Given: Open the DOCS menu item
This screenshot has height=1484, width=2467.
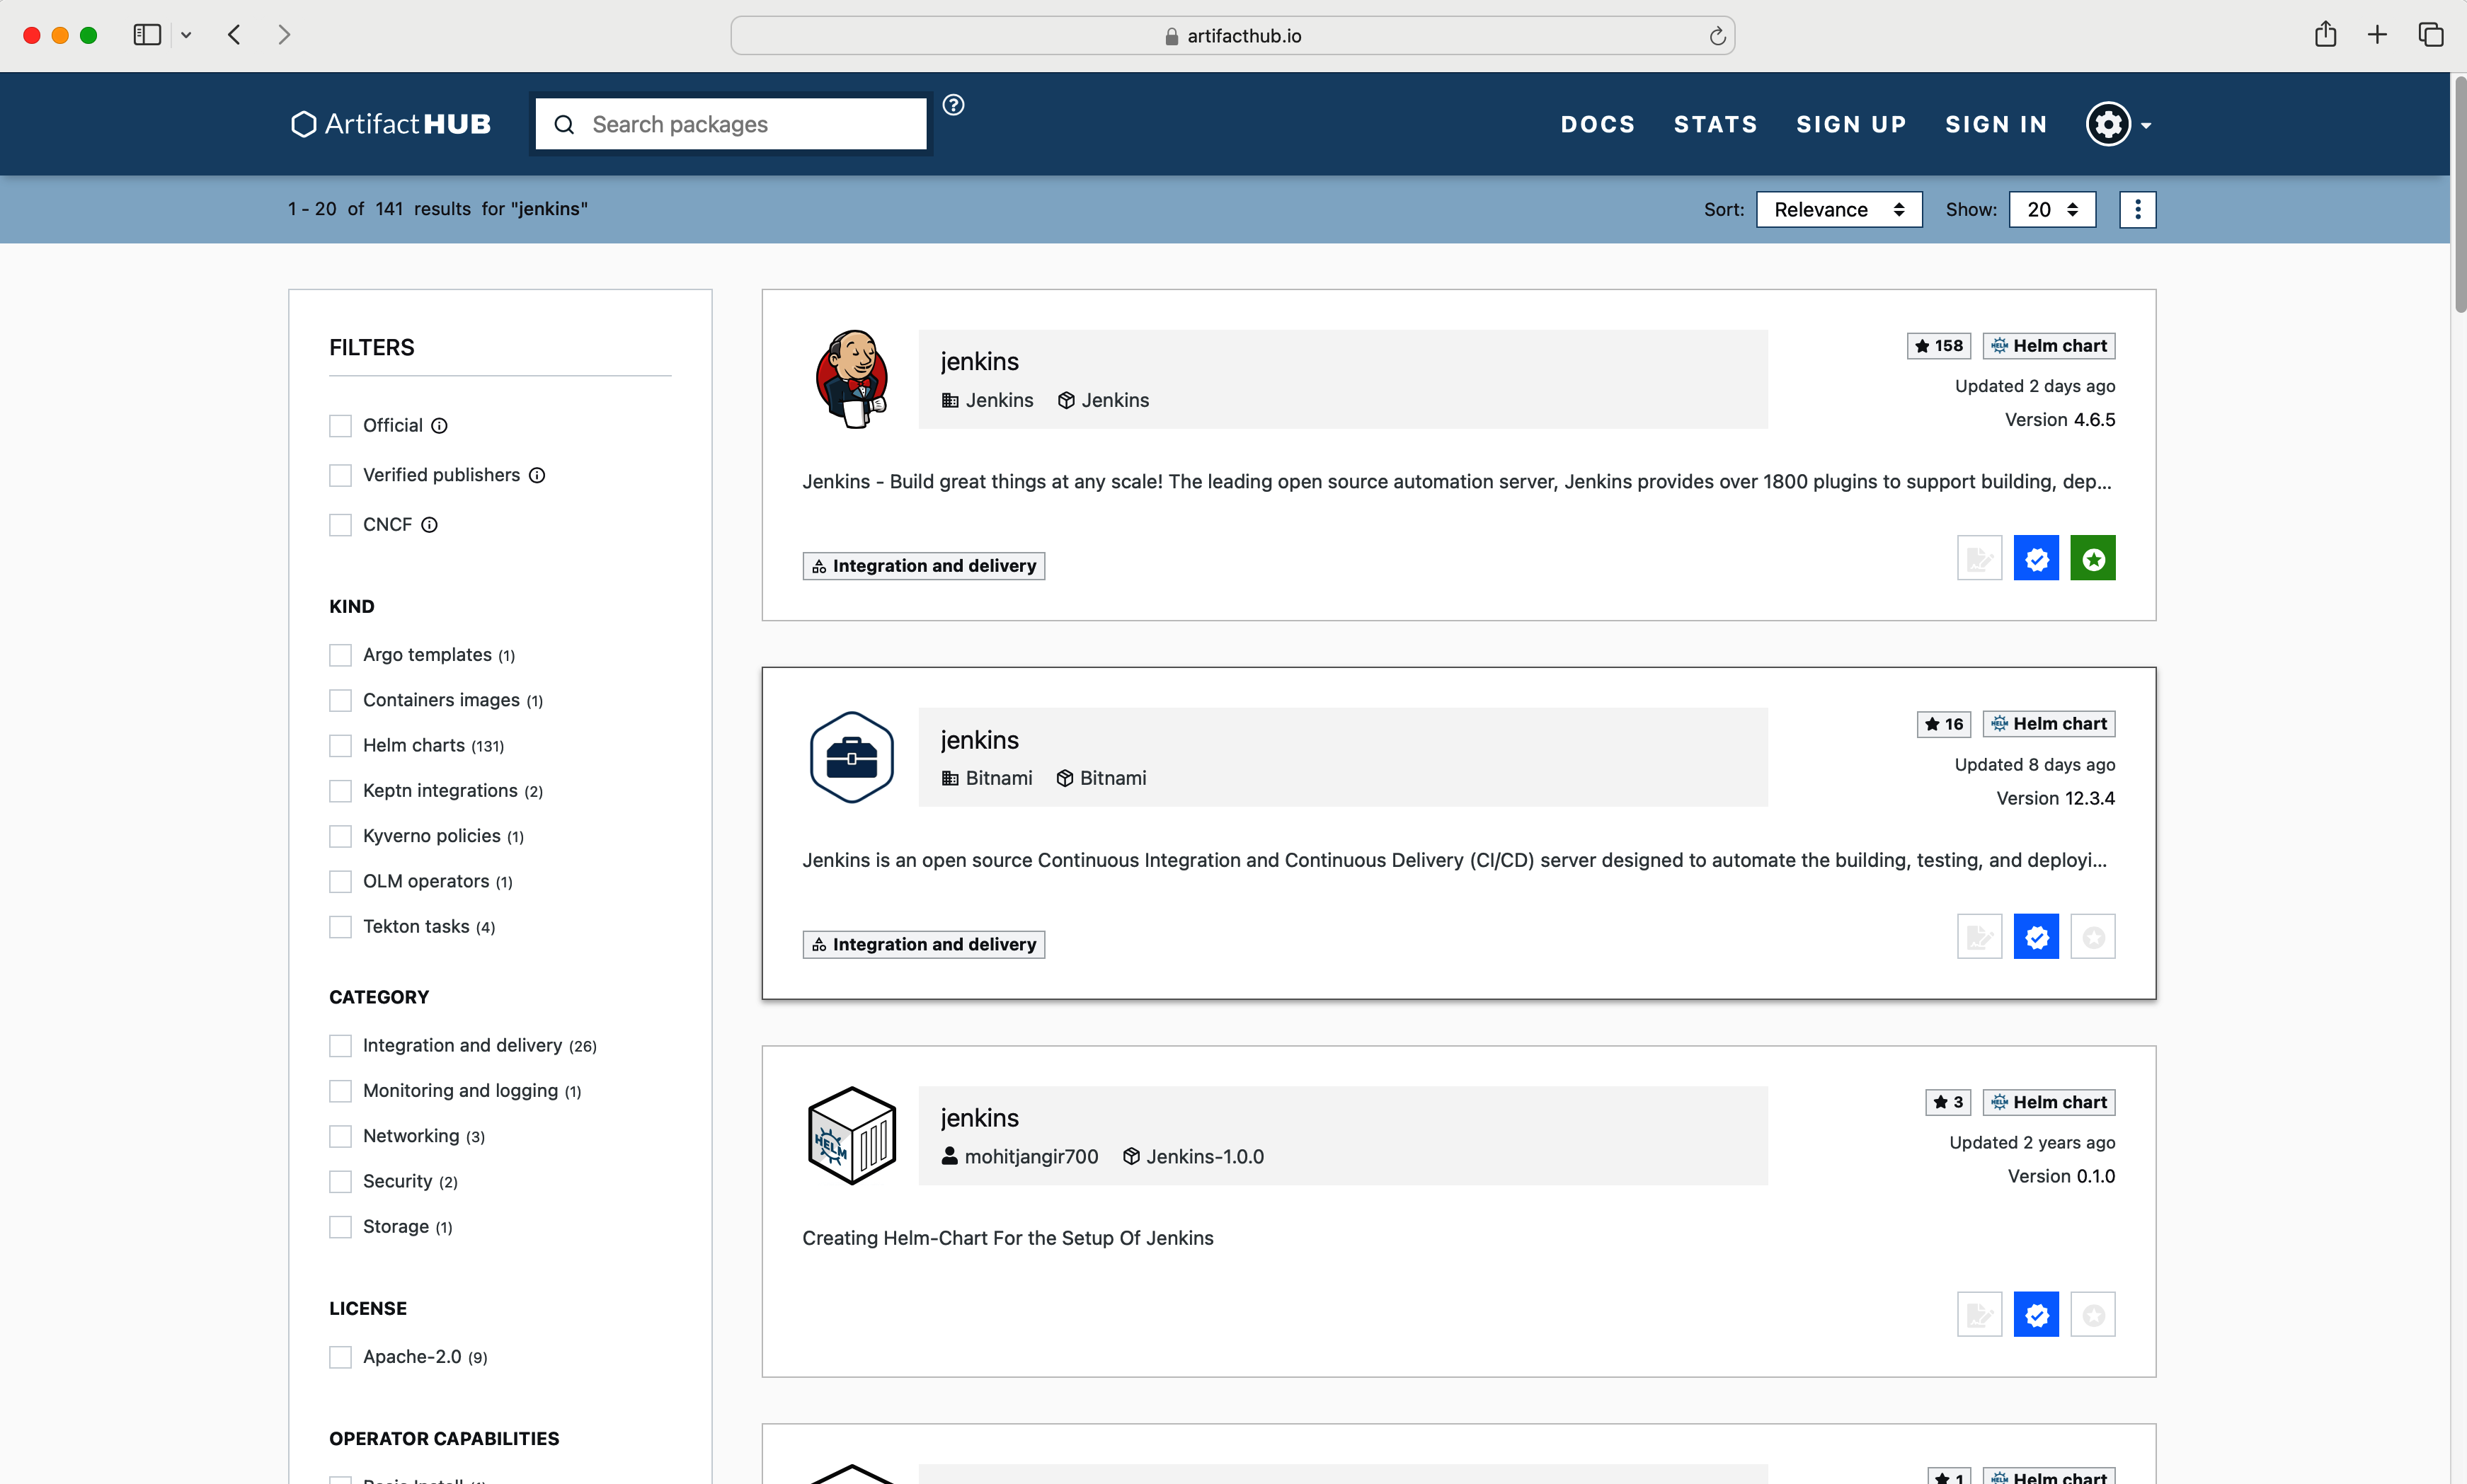Looking at the screenshot, I should click(x=1597, y=123).
